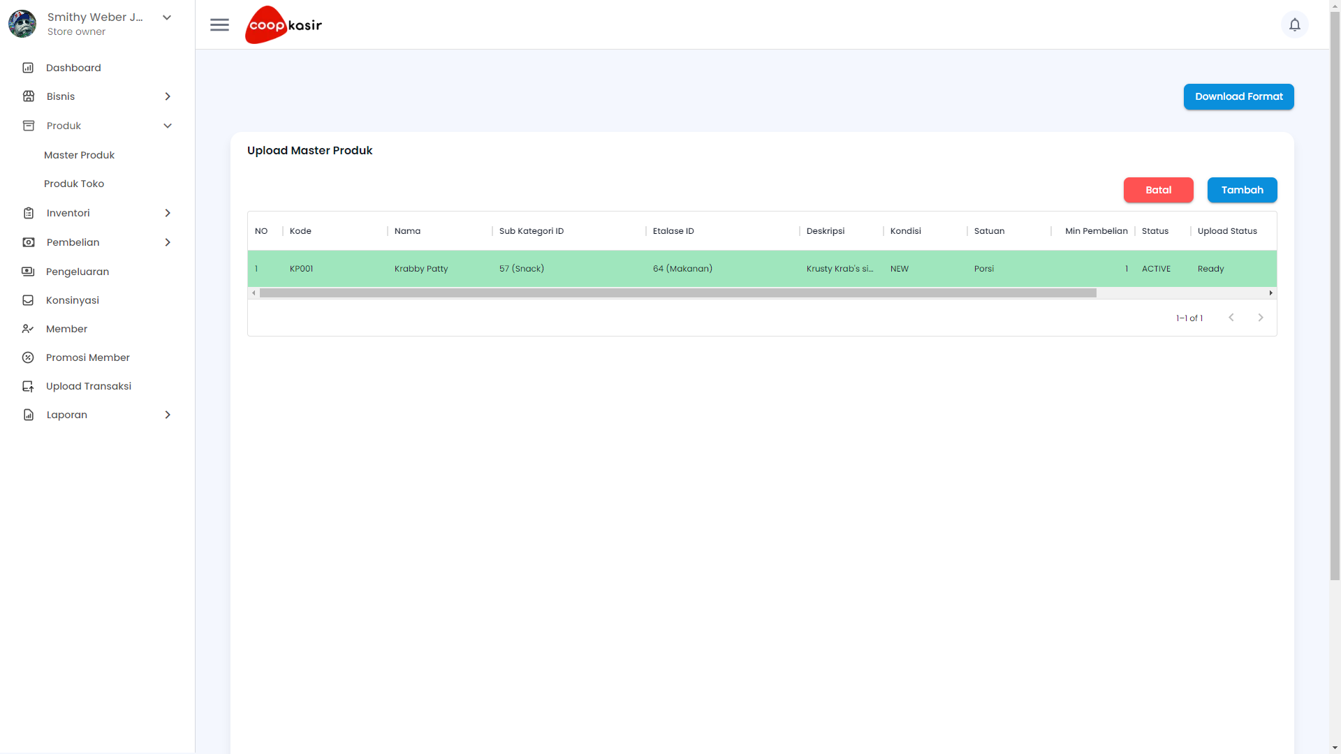
Task: Click the Promosi Member percent icon
Action: point(28,357)
